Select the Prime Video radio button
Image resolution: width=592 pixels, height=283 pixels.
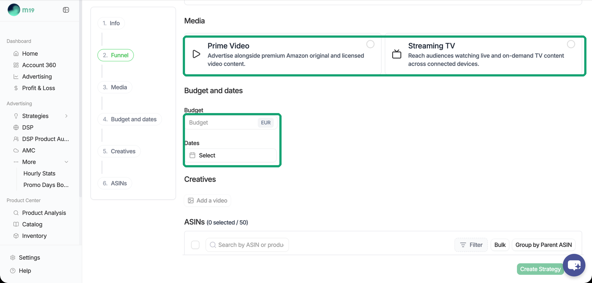(370, 44)
